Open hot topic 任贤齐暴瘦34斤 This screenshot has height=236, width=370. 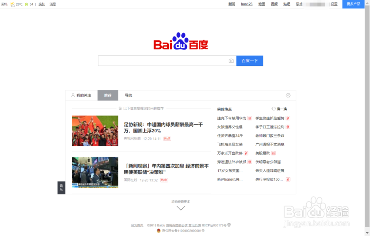tap(230, 136)
